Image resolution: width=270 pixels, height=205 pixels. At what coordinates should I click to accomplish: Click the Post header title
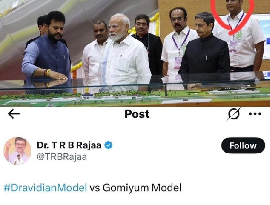tap(137, 114)
